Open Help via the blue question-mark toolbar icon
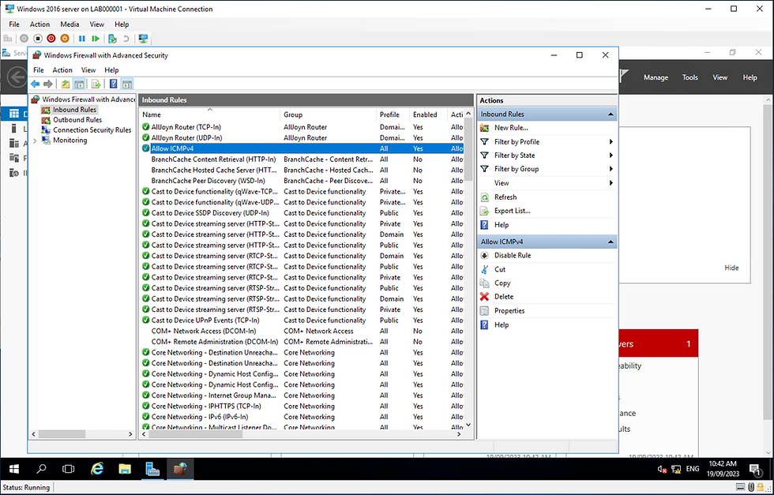 click(114, 84)
